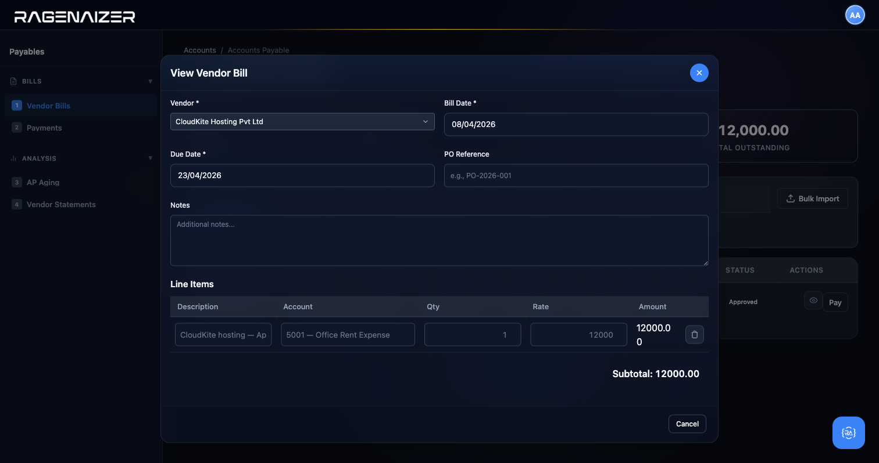This screenshot has height=463, width=879.
Task: Click the Payables sidebar heading
Action: pos(27,52)
